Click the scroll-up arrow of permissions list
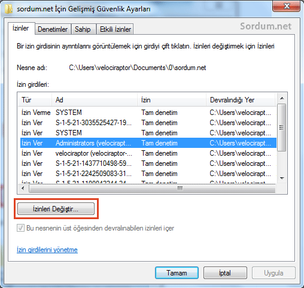 (282, 98)
